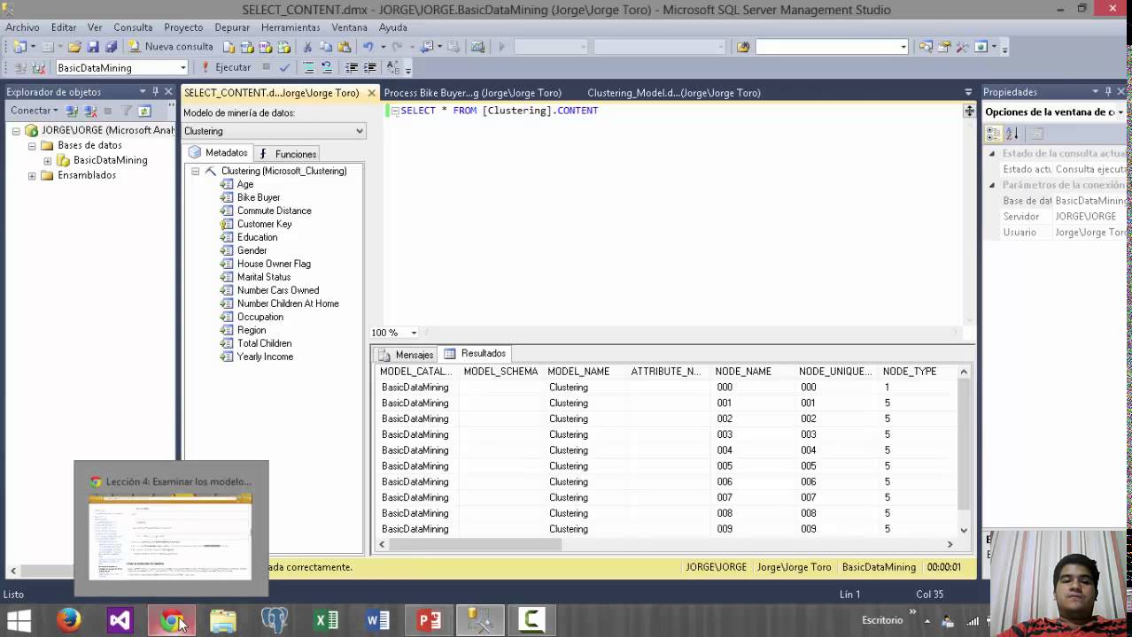The width and height of the screenshot is (1132, 637).
Task: Switch to Clustering_Model tab
Action: (x=673, y=93)
